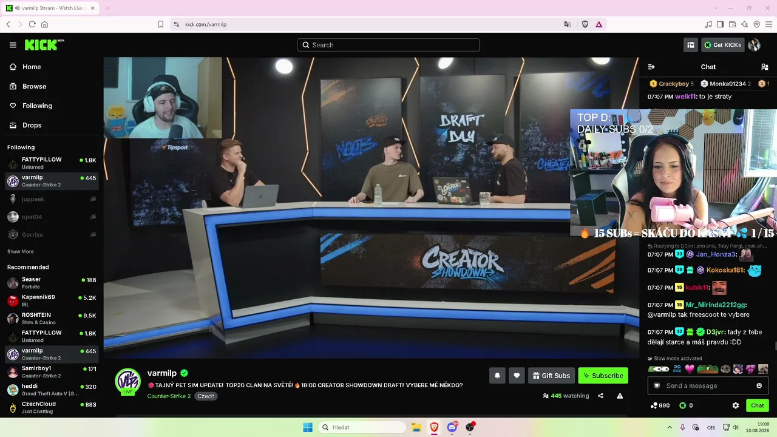Focus the Kick search field
This screenshot has height=437, width=777.
[388, 45]
